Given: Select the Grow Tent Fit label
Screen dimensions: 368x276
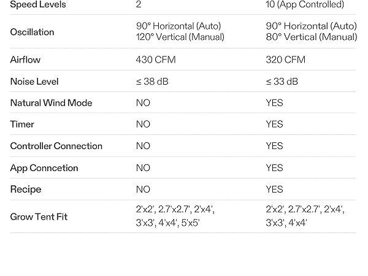Looking at the screenshot, I should [x=39, y=217].
